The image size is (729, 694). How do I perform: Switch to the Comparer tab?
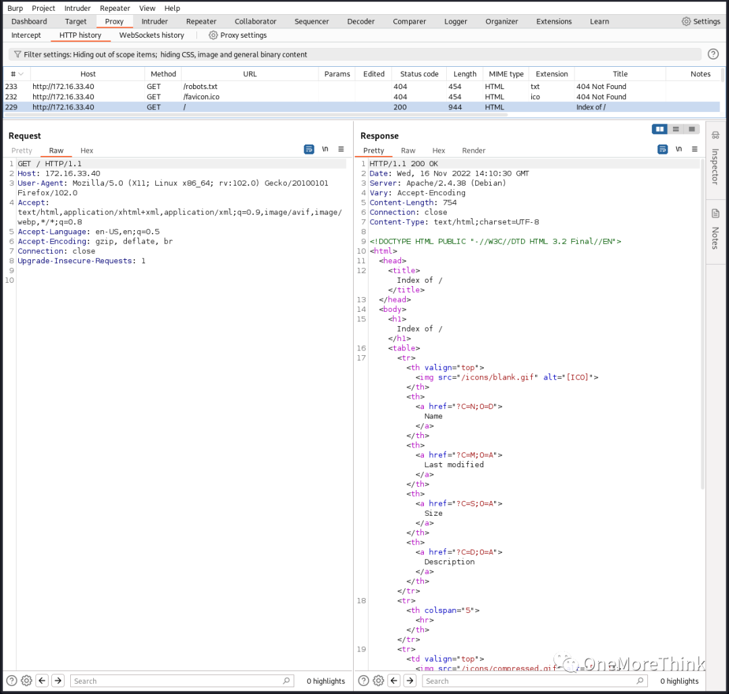pos(409,22)
